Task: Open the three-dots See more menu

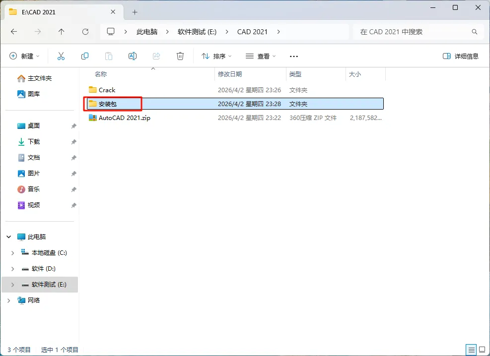Action: 294,57
